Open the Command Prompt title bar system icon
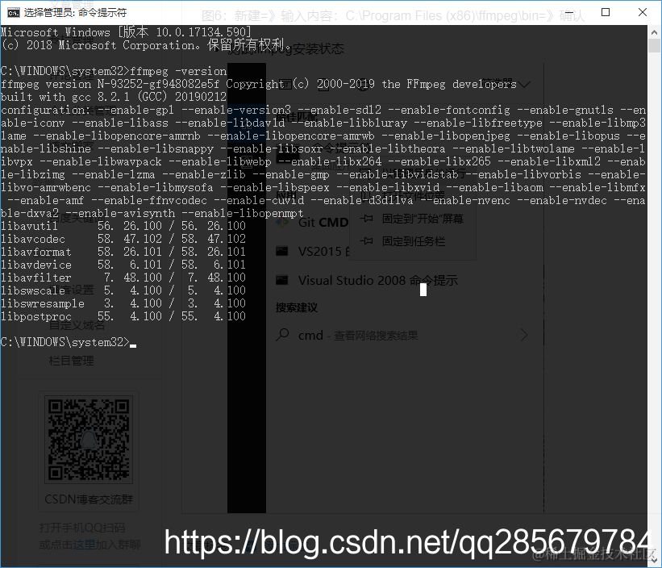This screenshot has height=568, width=662. (x=14, y=13)
